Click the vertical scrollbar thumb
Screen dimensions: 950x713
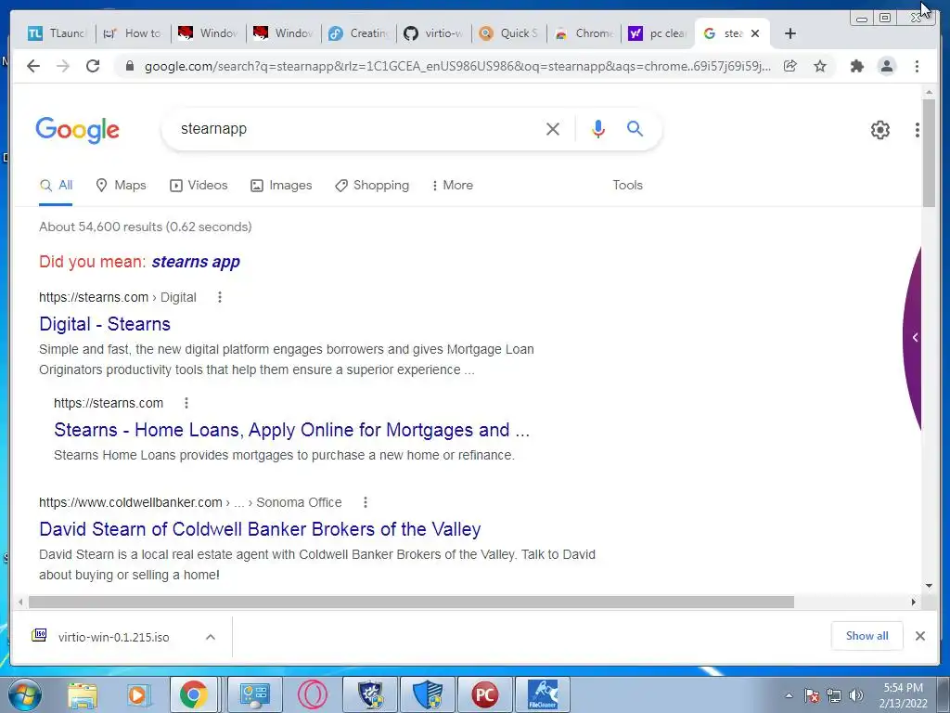(929, 152)
